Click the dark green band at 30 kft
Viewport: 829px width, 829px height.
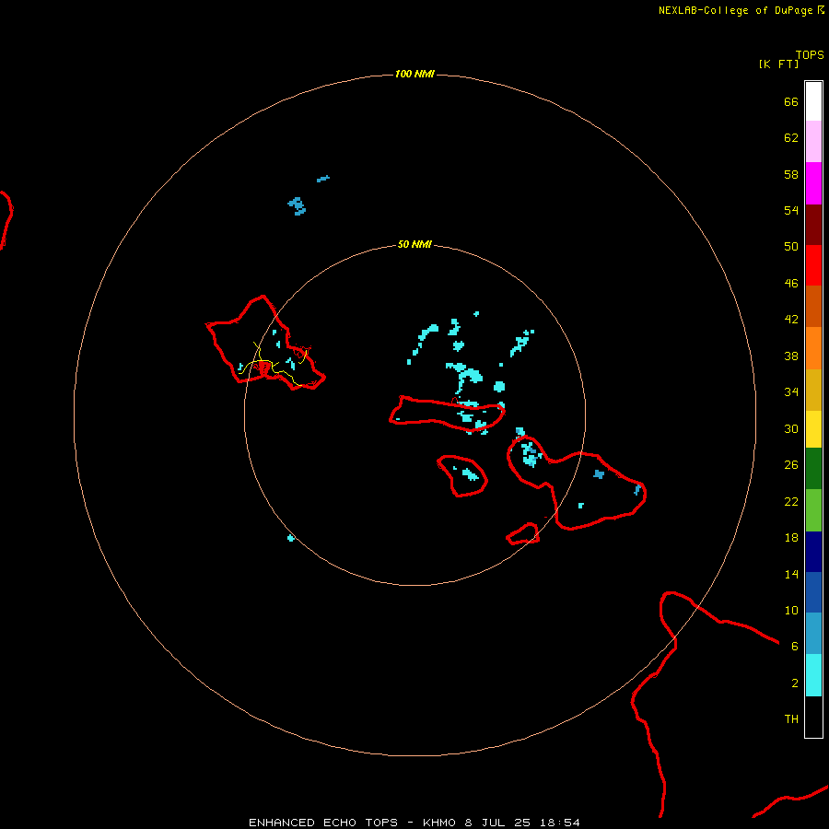[813, 469]
